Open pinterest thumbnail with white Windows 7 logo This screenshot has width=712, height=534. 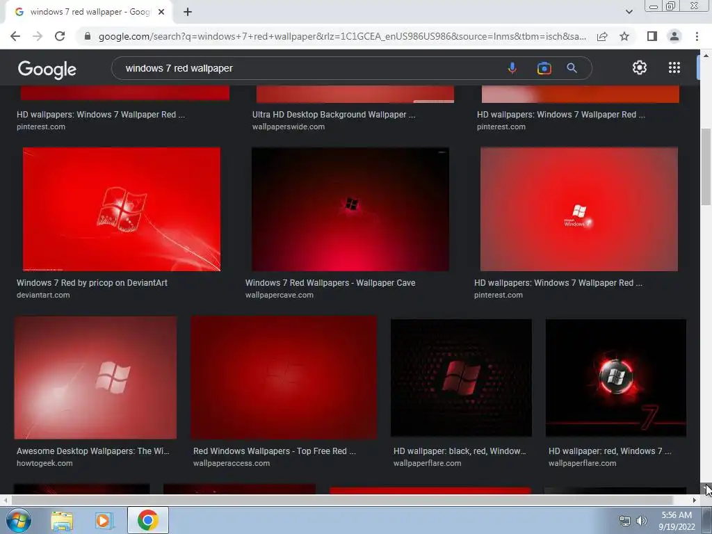coord(579,209)
